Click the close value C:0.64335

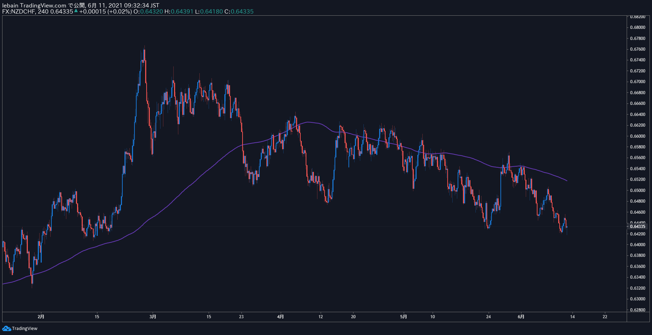(x=239, y=11)
